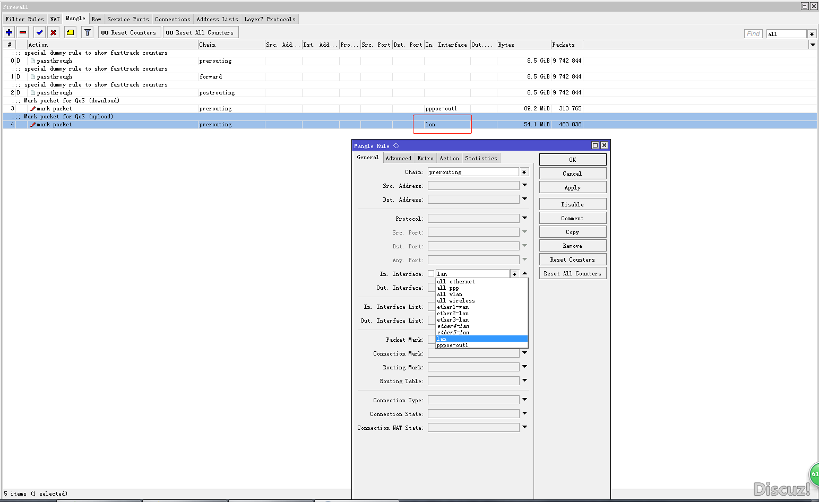Click Packets column header
The width and height of the screenshot is (819, 502).
tap(567, 45)
